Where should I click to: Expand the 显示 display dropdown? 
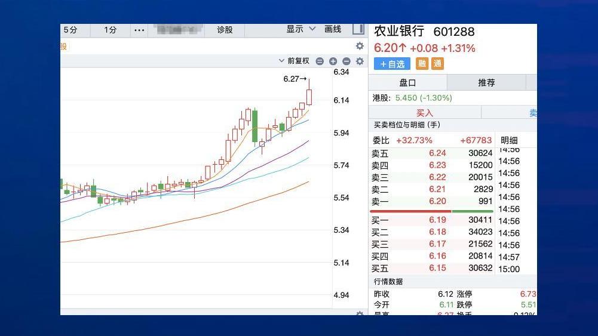click(301, 29)
